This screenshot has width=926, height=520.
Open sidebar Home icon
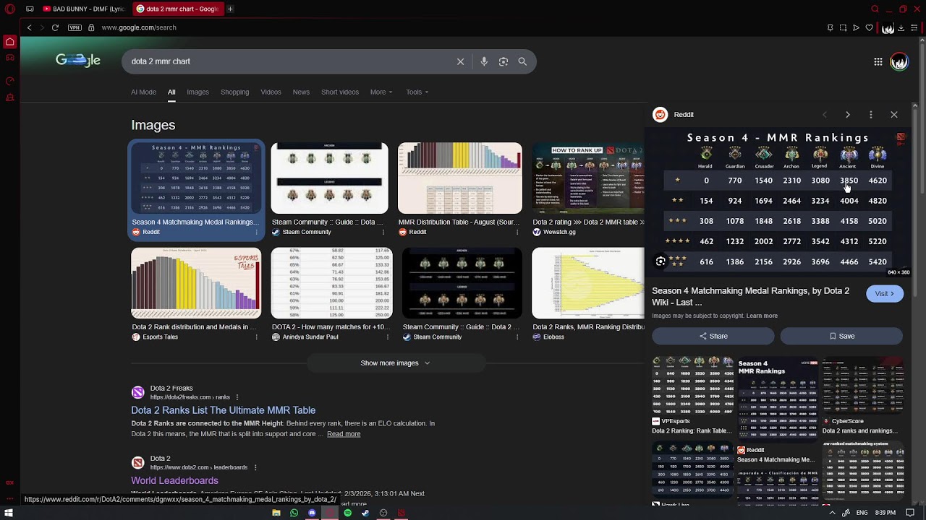9,42
